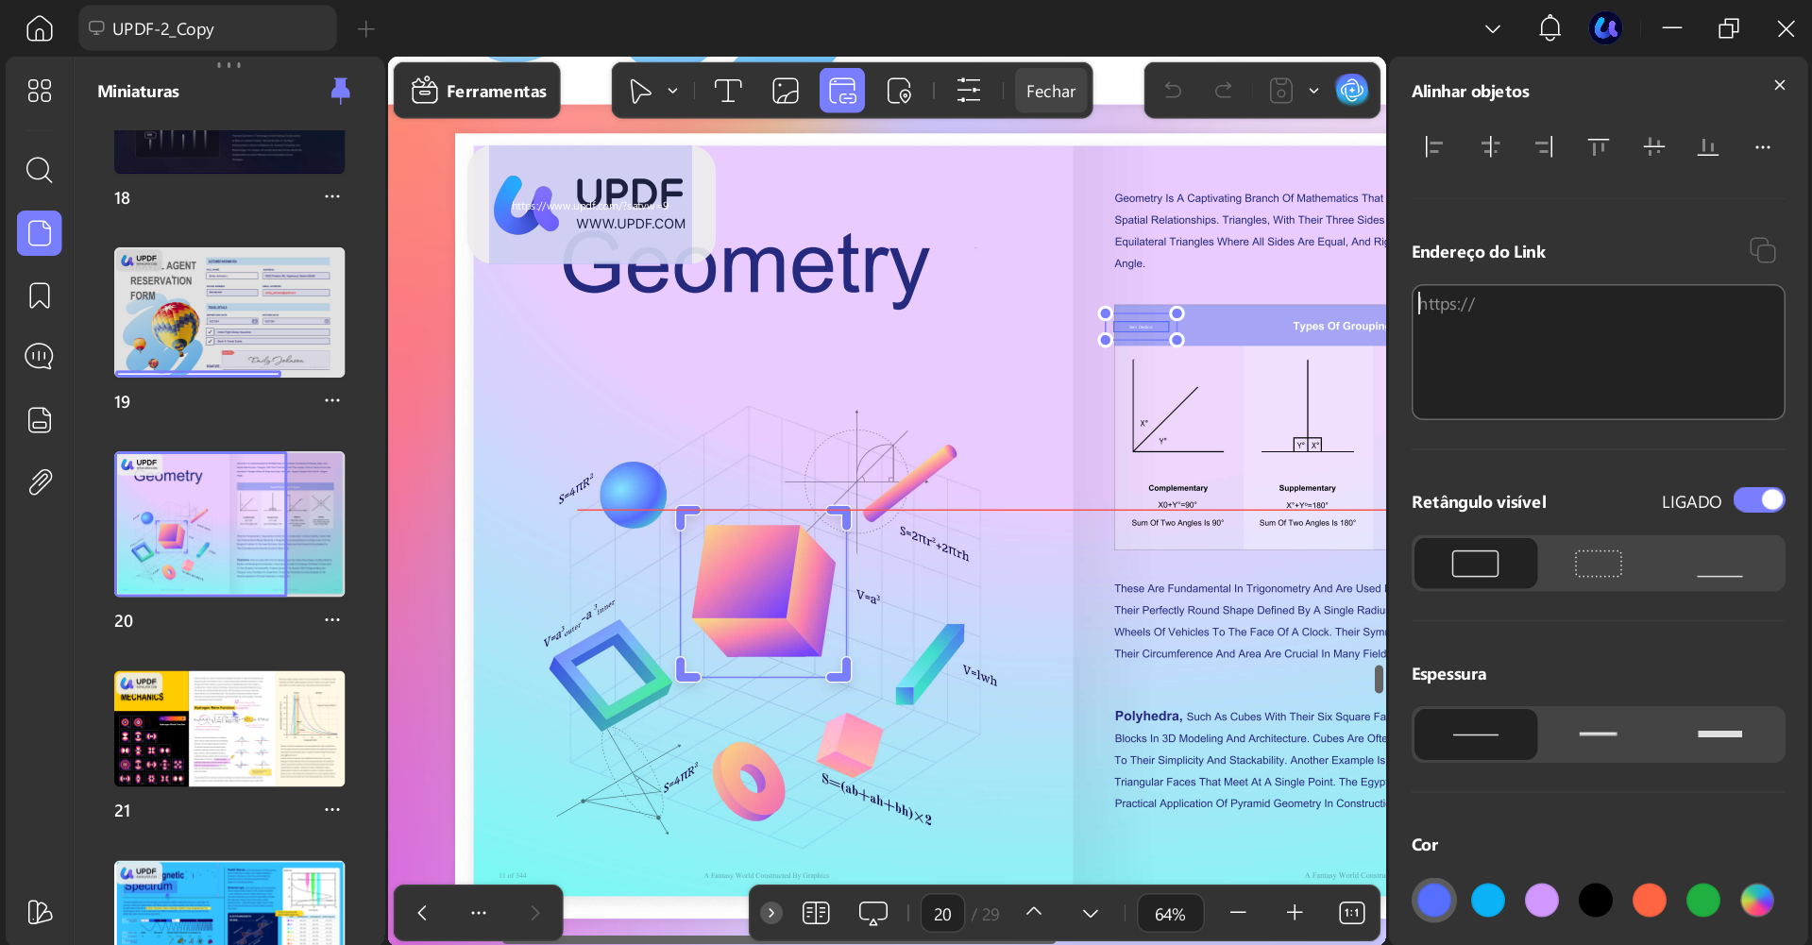The height and width of the screenshot is (945, 1812).
Task: Open the Ferramentas menu
Action: (476, 90)
